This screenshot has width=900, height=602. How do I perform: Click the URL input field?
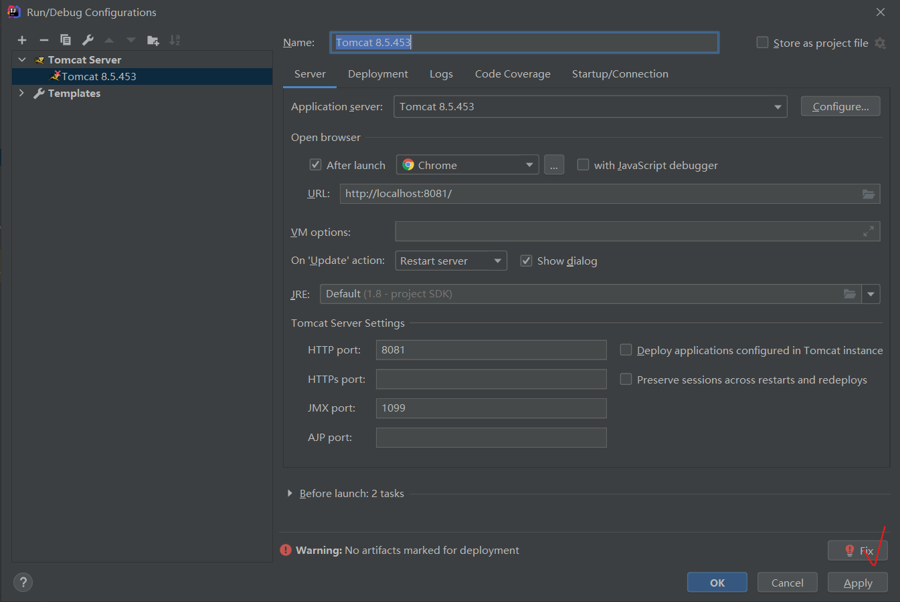point(610,194)
